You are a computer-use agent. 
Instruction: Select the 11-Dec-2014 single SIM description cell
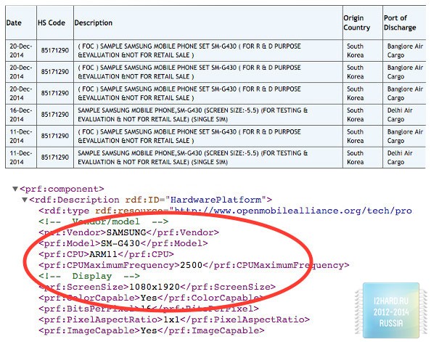click(x=208, y=158)
